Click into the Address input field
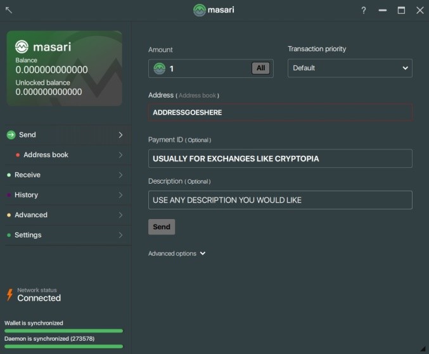Image resolution: width=429 pixels, height=354 pixels. 280,112
